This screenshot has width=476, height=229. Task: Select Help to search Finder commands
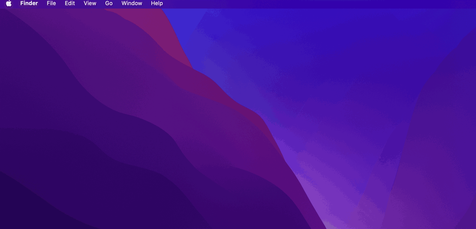[x=157, y=3]
